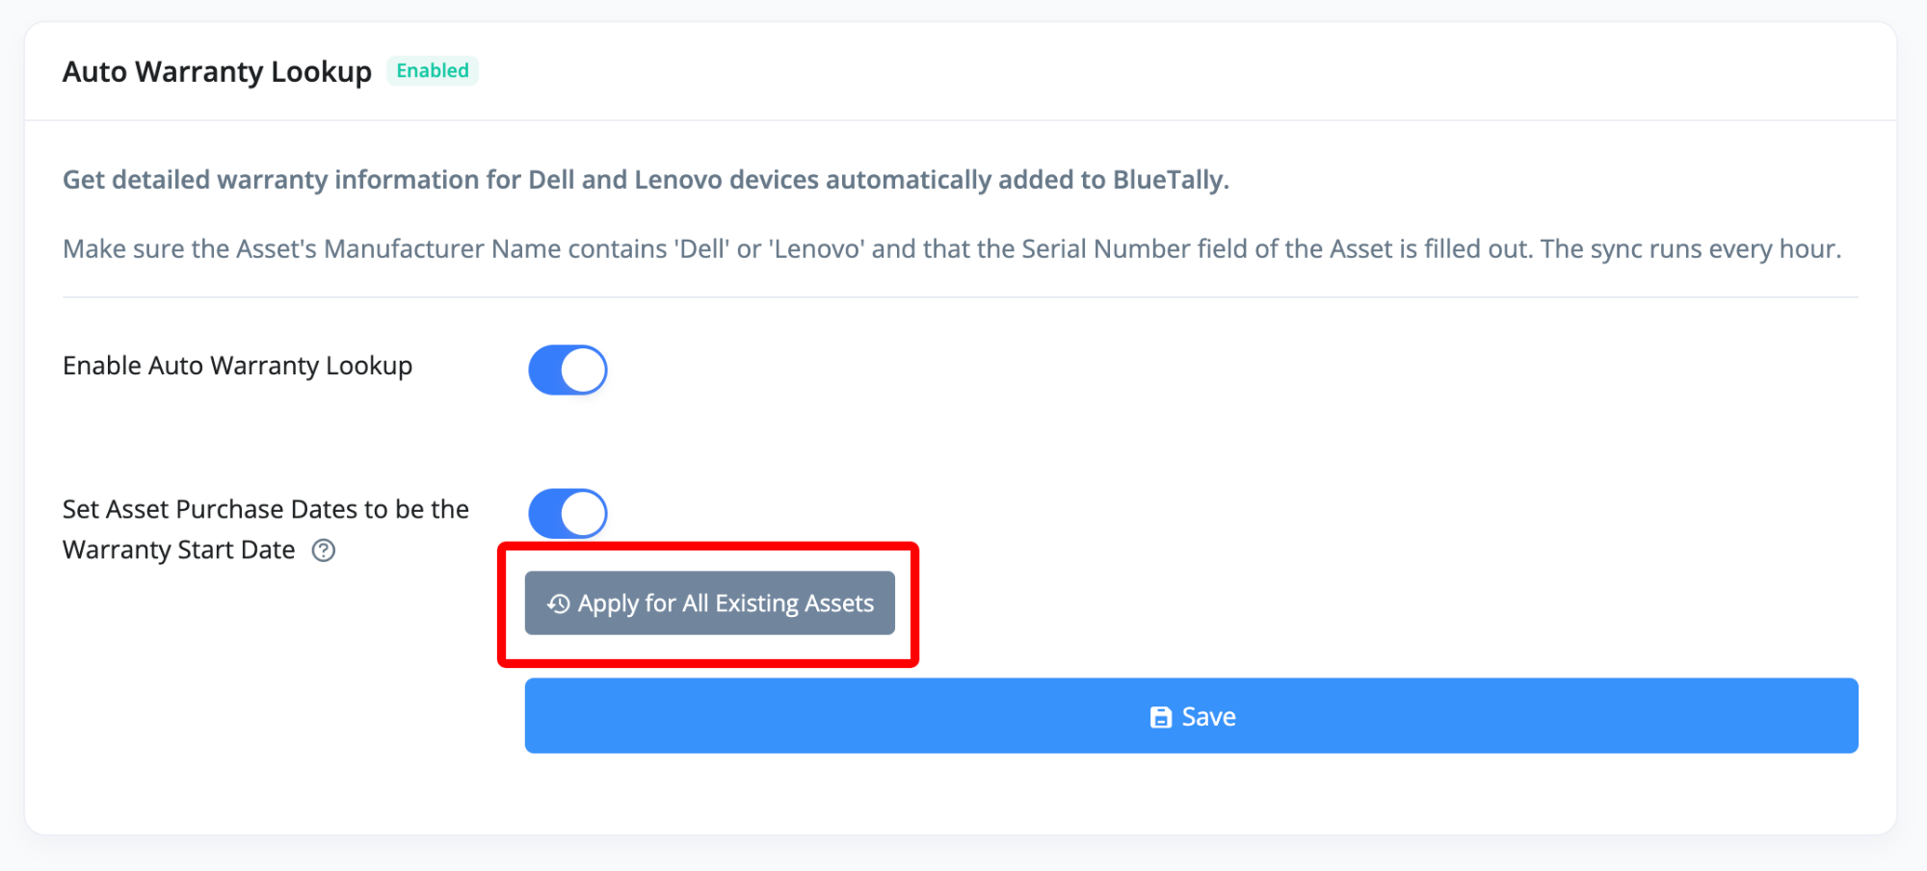Turn off the Set Asset Purchase Dates switch
Image resolution: width=1927 pixels, height=871 pixels.
568,513
